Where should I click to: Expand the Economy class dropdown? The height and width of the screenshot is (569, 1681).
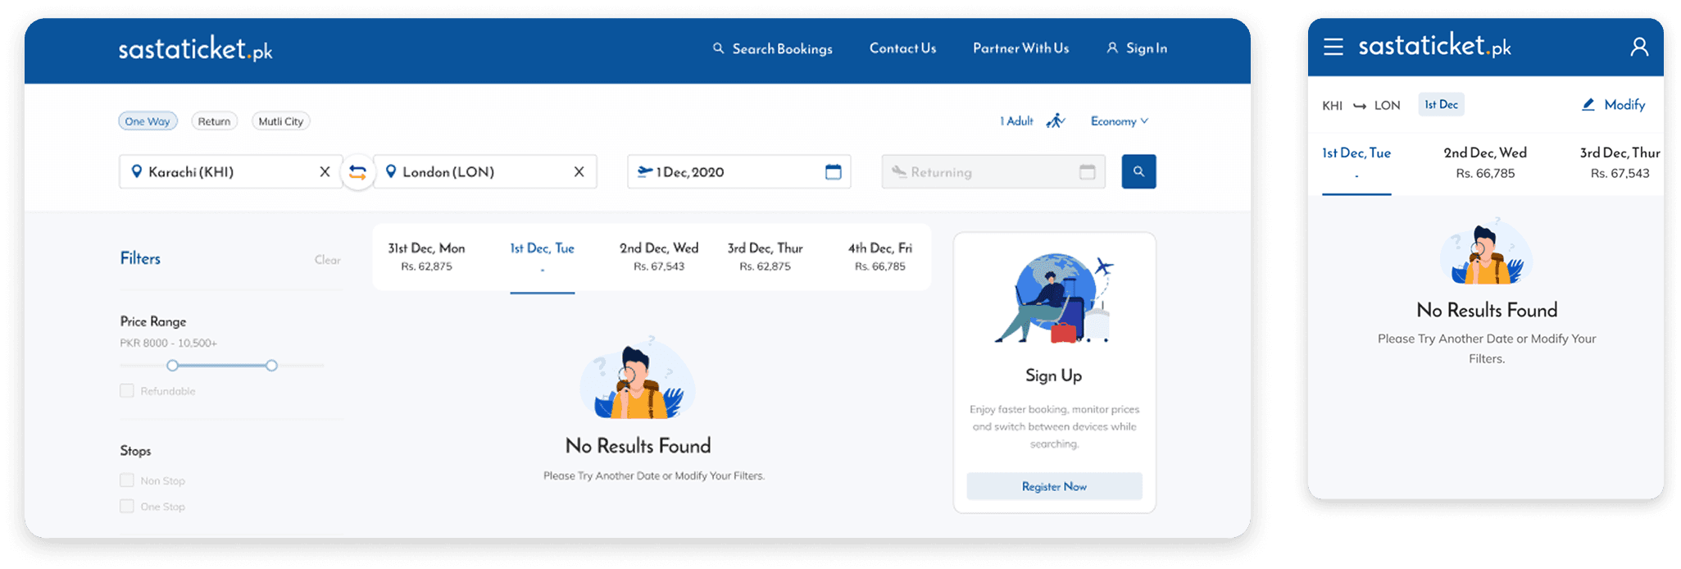pyautogui.click(x=1120, y=121)
